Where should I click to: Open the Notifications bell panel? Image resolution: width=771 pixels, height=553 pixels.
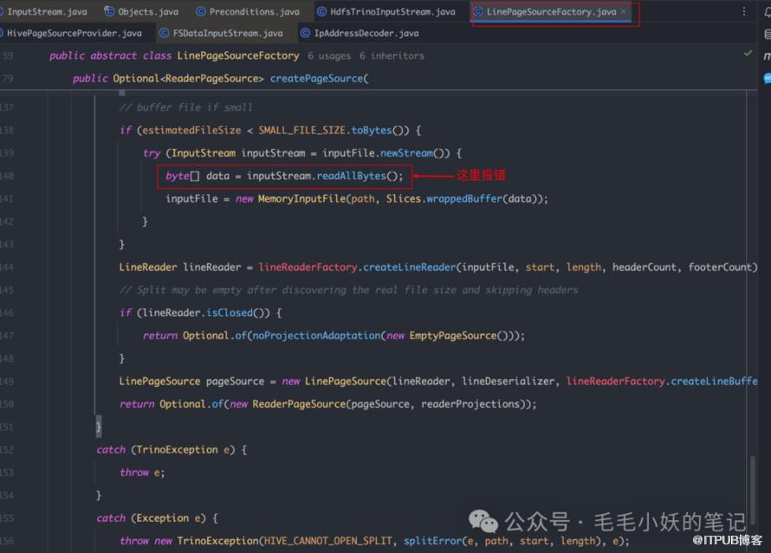point(767,11)
